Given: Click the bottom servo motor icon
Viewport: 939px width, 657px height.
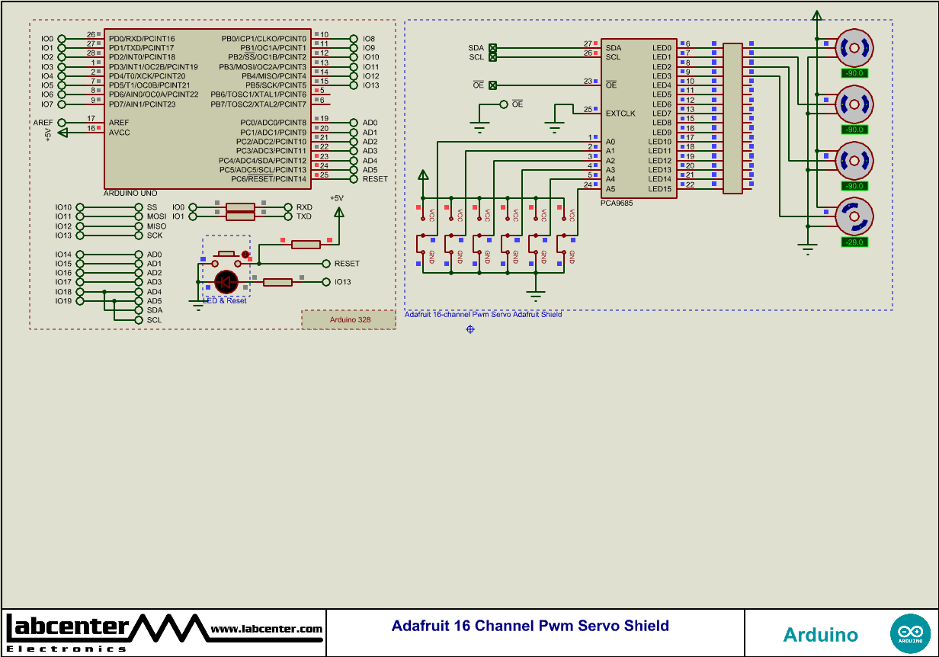Looking at the screenshot, I should pyautogui.click(x=854, y=217).
